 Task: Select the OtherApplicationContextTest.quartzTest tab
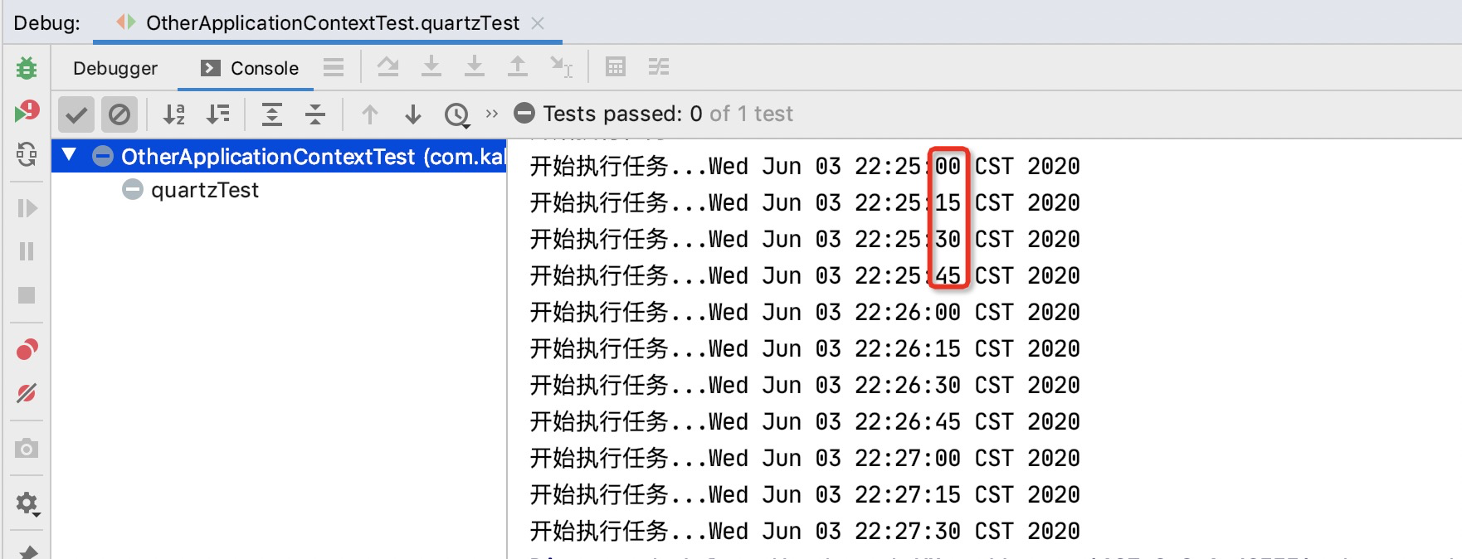pyautogui.click(x=330, y=23)
